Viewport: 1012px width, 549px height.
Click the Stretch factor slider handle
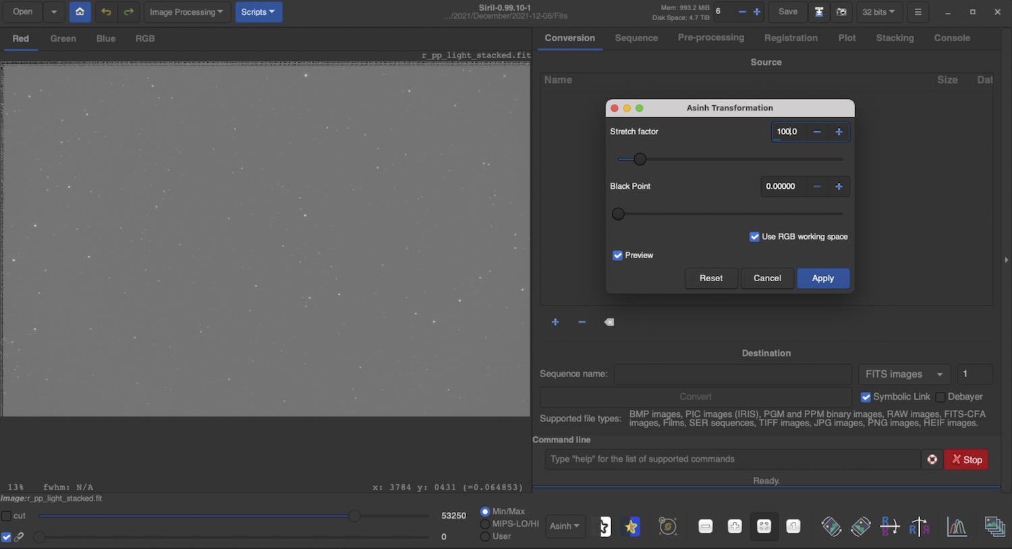click(x=640, y=159)
